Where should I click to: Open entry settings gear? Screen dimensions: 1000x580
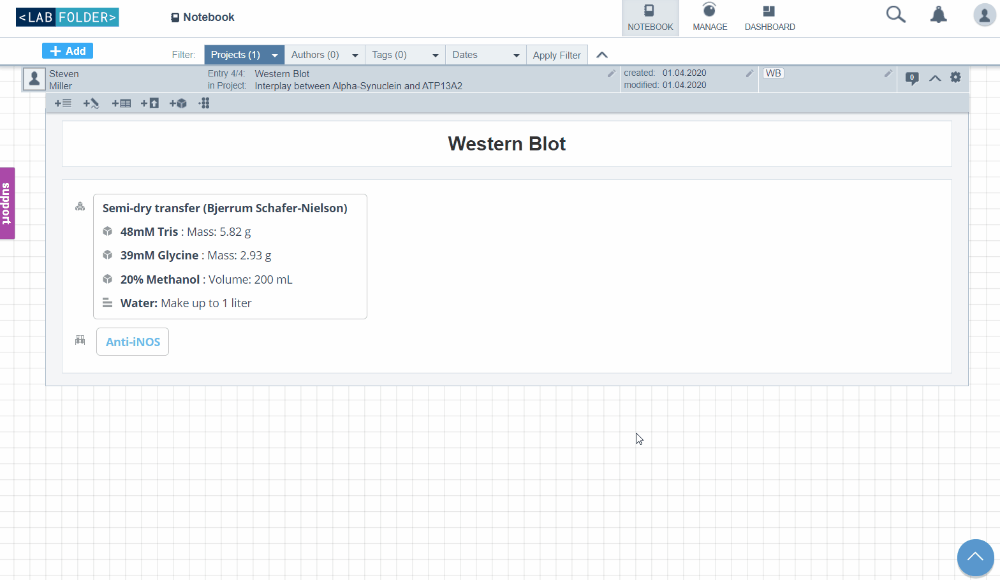(x=955, y=77)
